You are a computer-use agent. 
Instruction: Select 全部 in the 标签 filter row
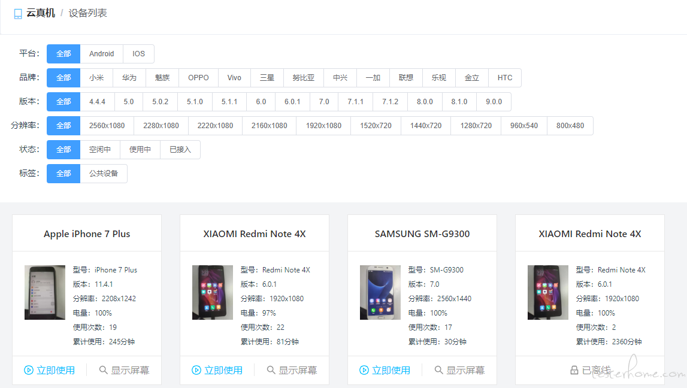pyautogui.click(x=63, y=174)
